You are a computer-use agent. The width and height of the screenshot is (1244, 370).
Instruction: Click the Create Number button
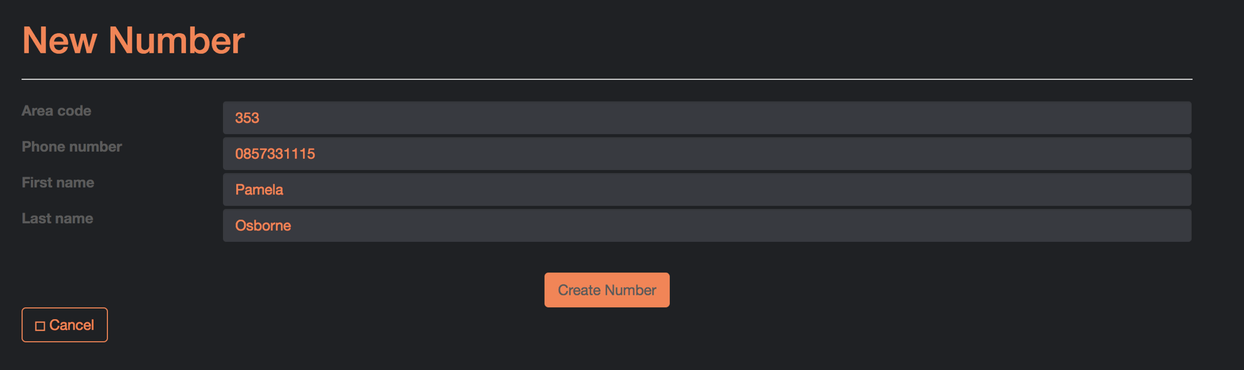607,290
